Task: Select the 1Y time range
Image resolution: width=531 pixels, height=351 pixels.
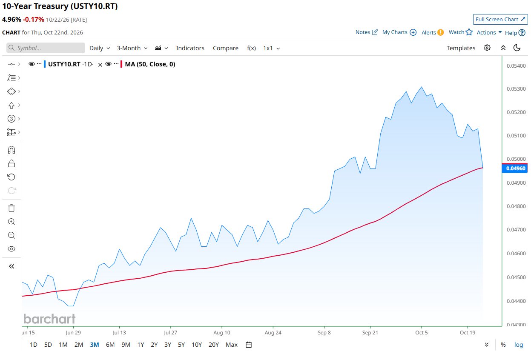Action: pos(141,345)
